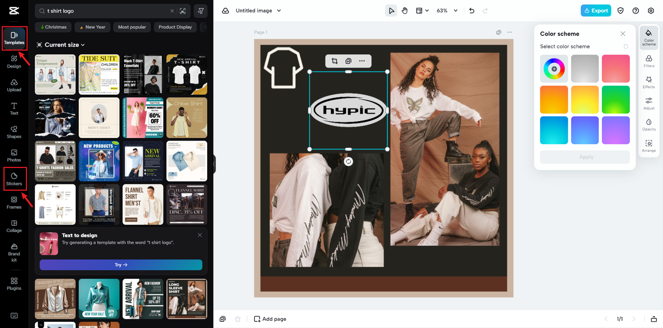Undo the last action

tap(471, 11)
